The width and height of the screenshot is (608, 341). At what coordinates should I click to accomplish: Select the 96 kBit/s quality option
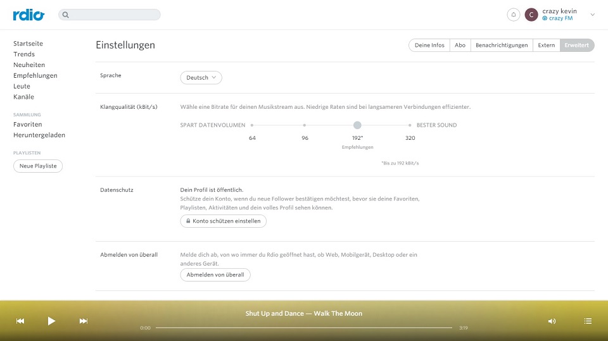click(x=305, y=125)
